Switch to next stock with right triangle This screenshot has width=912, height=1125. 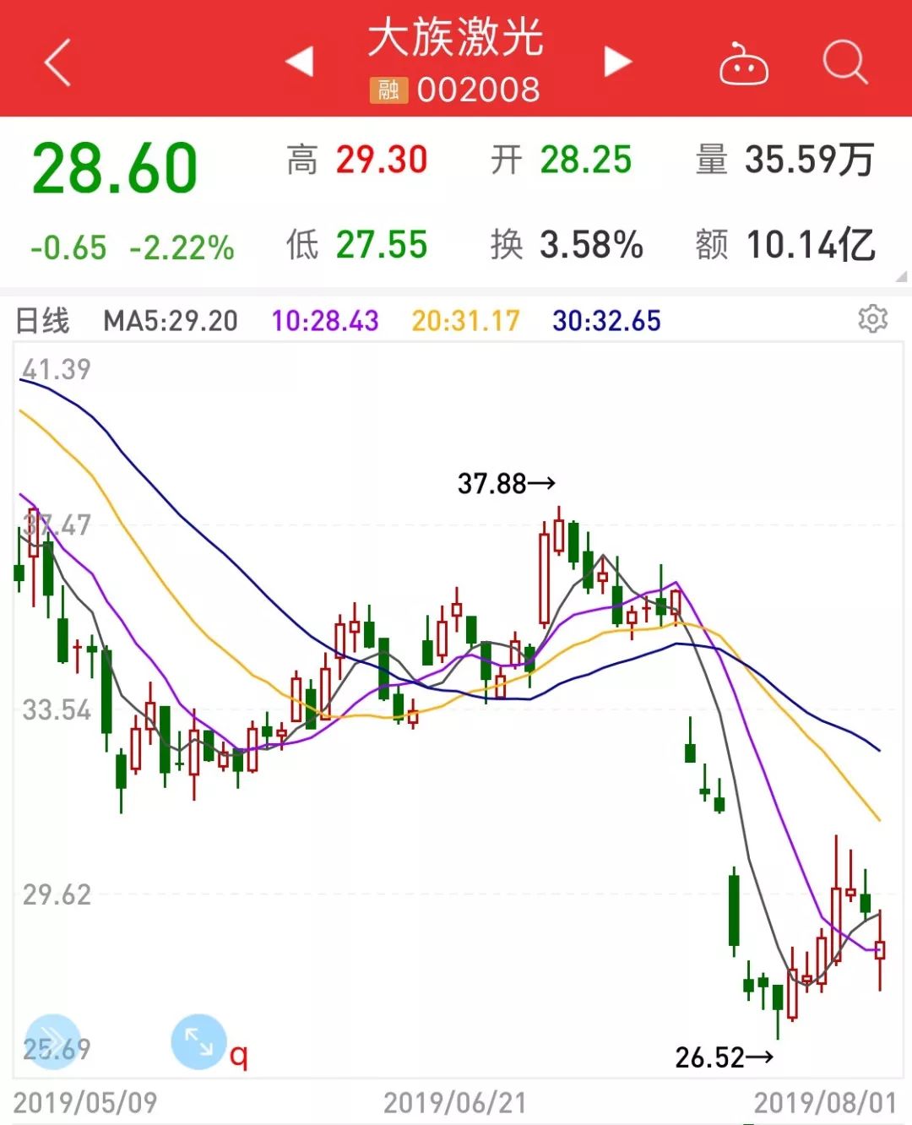pyautogui.click(x=618, y=61)
